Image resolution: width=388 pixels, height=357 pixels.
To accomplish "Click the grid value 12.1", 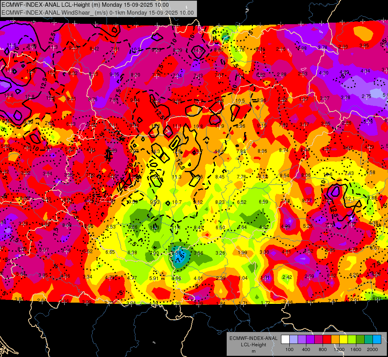I will 350,198.
